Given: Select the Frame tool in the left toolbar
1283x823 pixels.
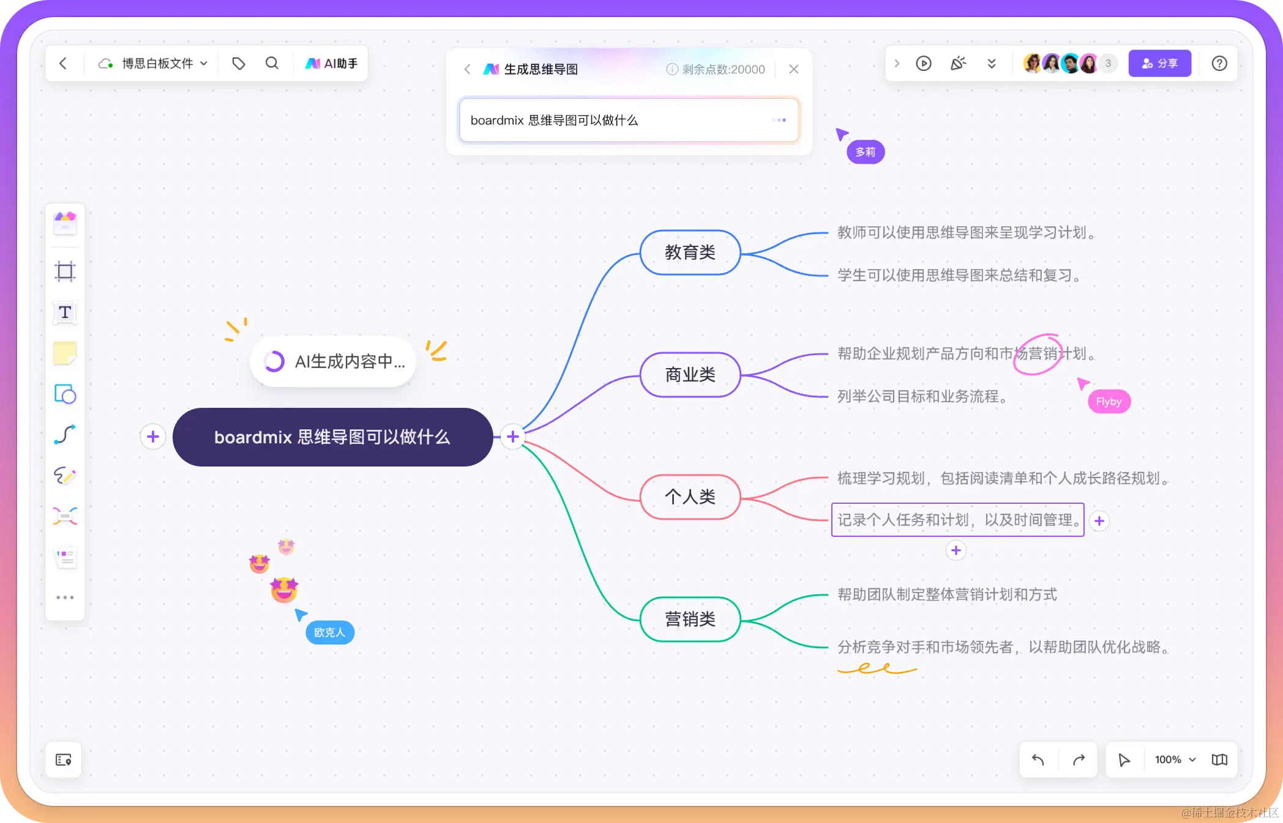Looking at the screenshot, I should pos(64,271).
